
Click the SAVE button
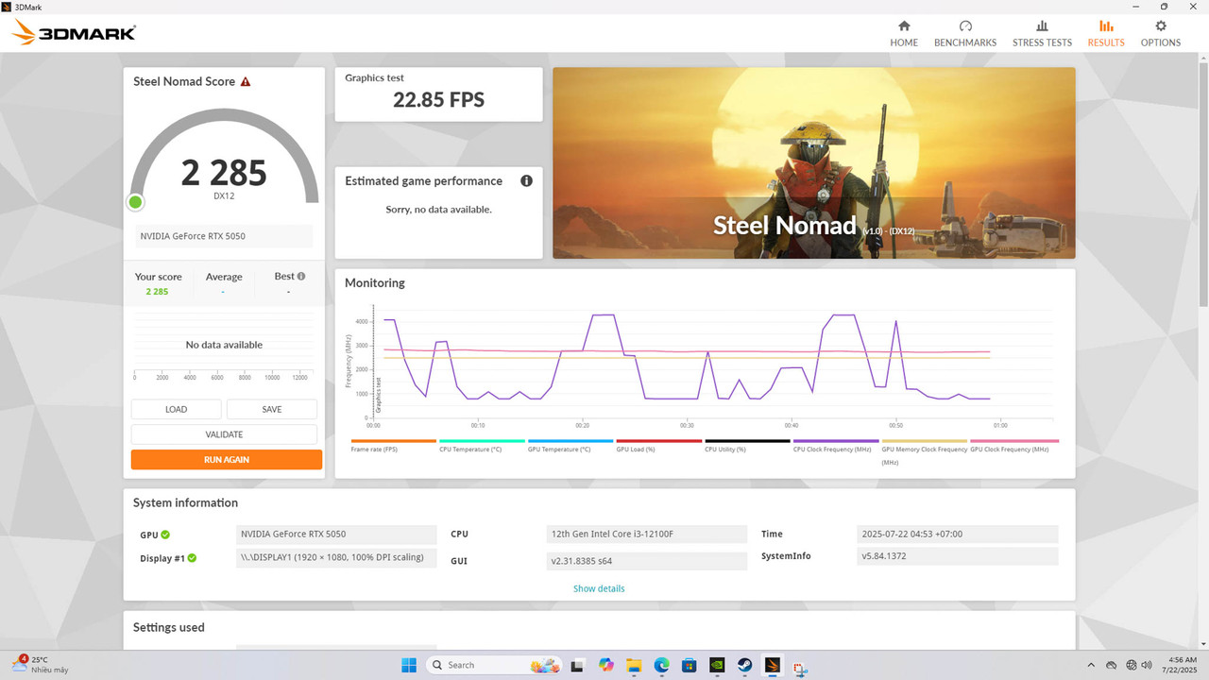[272, 409]
